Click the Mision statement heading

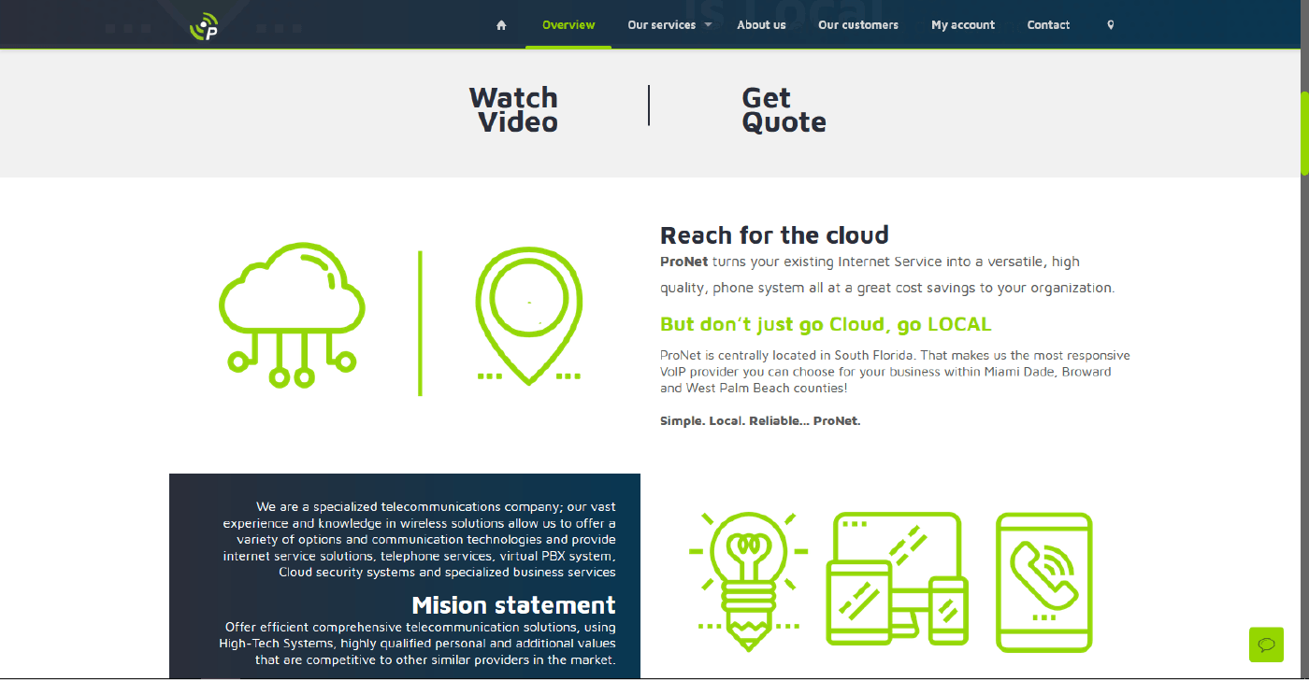click(513, 604)
